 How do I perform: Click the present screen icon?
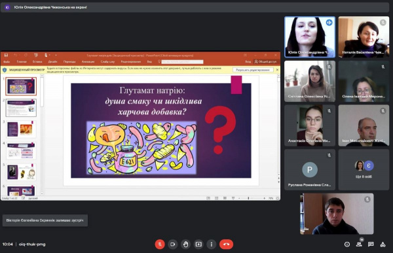(x=198, y=245)
